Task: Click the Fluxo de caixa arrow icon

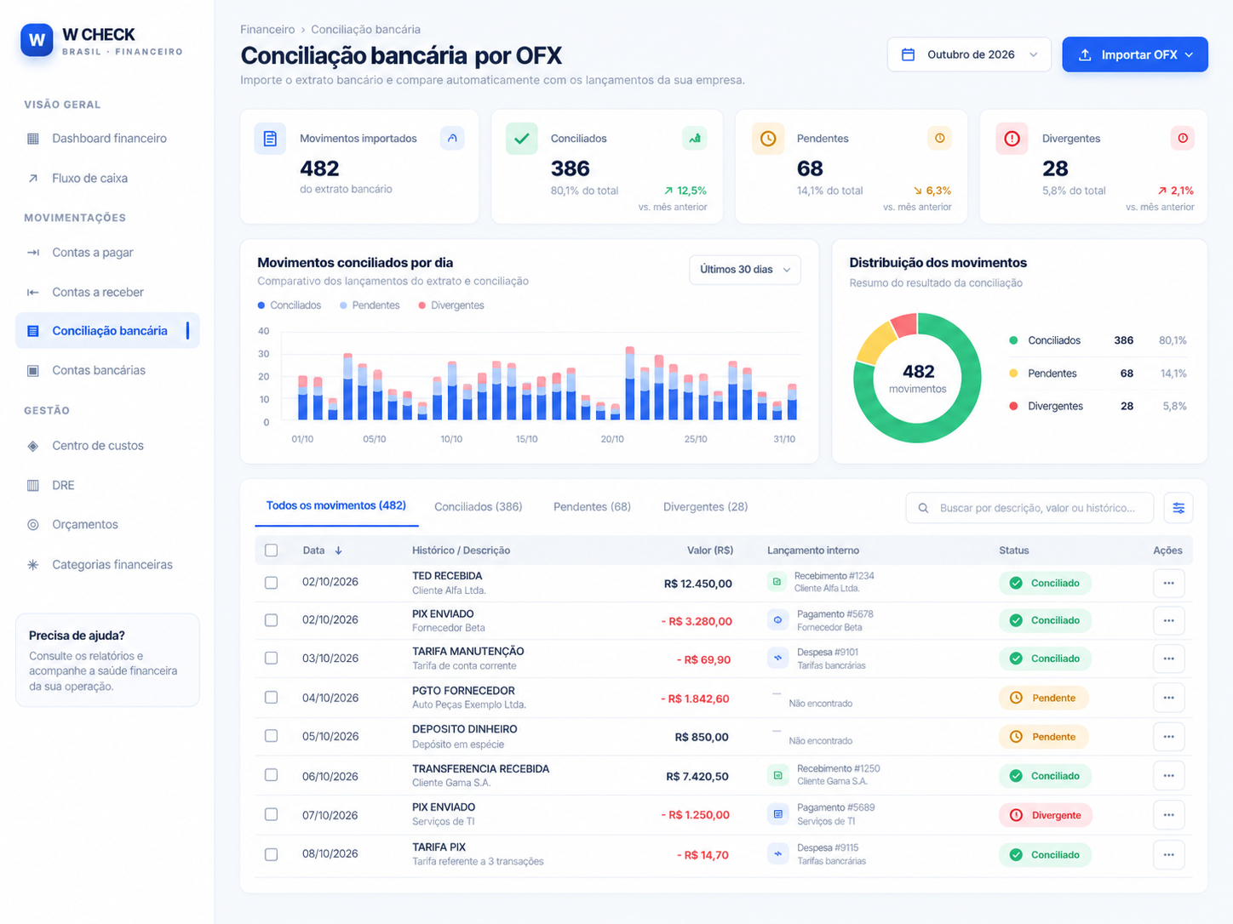Action: 33,179
